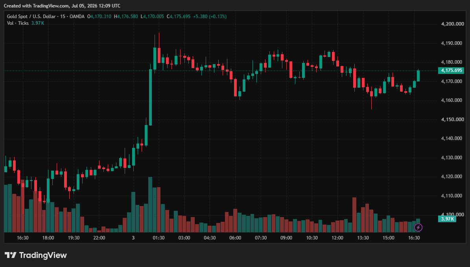Click the 19:30 time axis label

pyautogui.click(x=74, y=238)
